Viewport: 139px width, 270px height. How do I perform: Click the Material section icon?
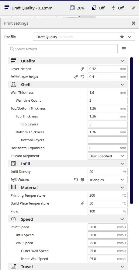[x=13, y=188]
